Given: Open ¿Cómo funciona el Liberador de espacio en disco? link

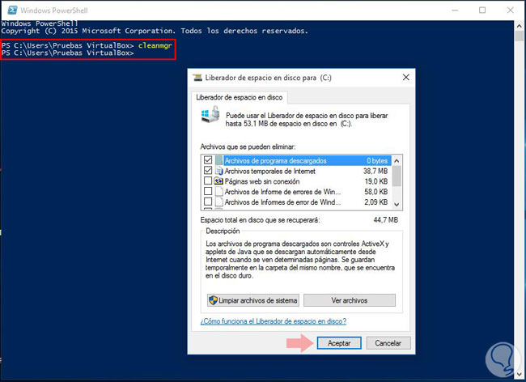Looking at the screenshot, I should [273, 321].
